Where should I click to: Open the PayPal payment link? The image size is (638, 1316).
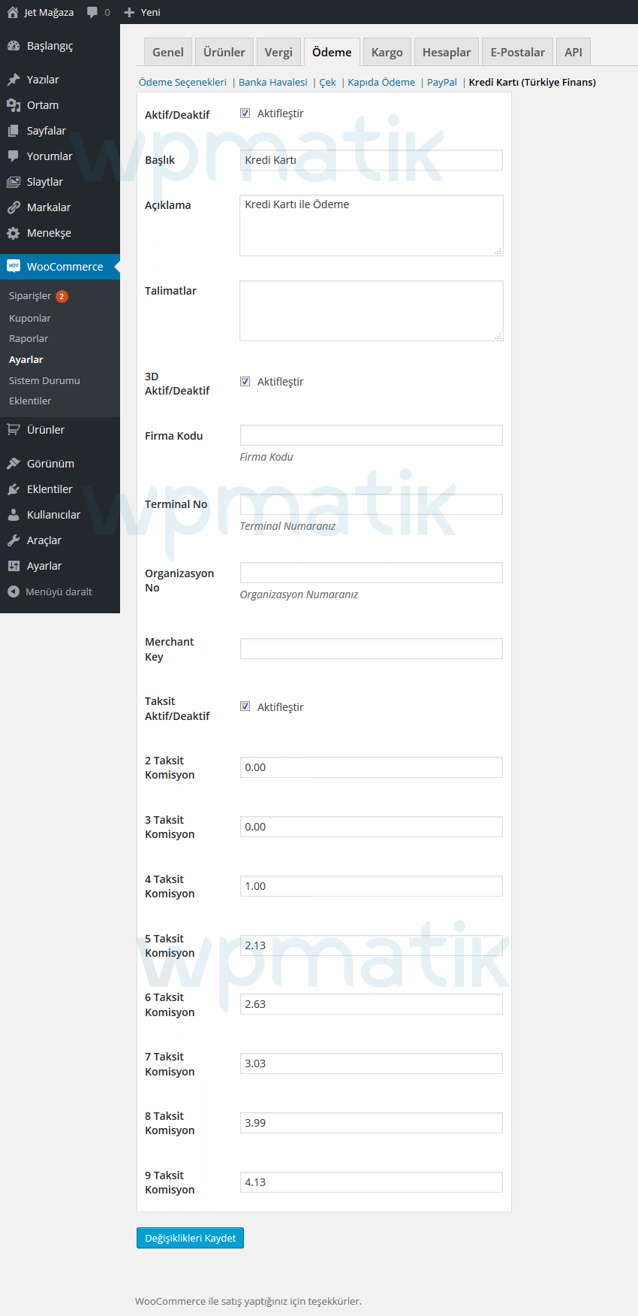pos(442,83)
